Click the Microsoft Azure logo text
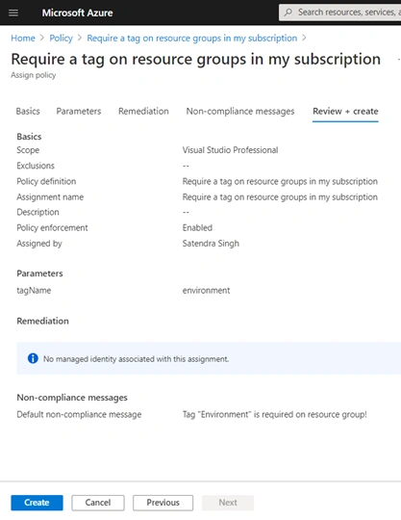401x520 pixels. pyautogui.click(x=77, y=13)
